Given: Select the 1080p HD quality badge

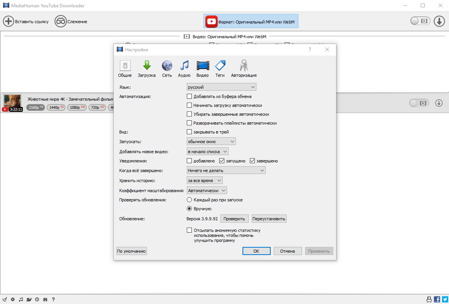Looking at the screenshot, I should pyautogui.click(x=77, y=107).
